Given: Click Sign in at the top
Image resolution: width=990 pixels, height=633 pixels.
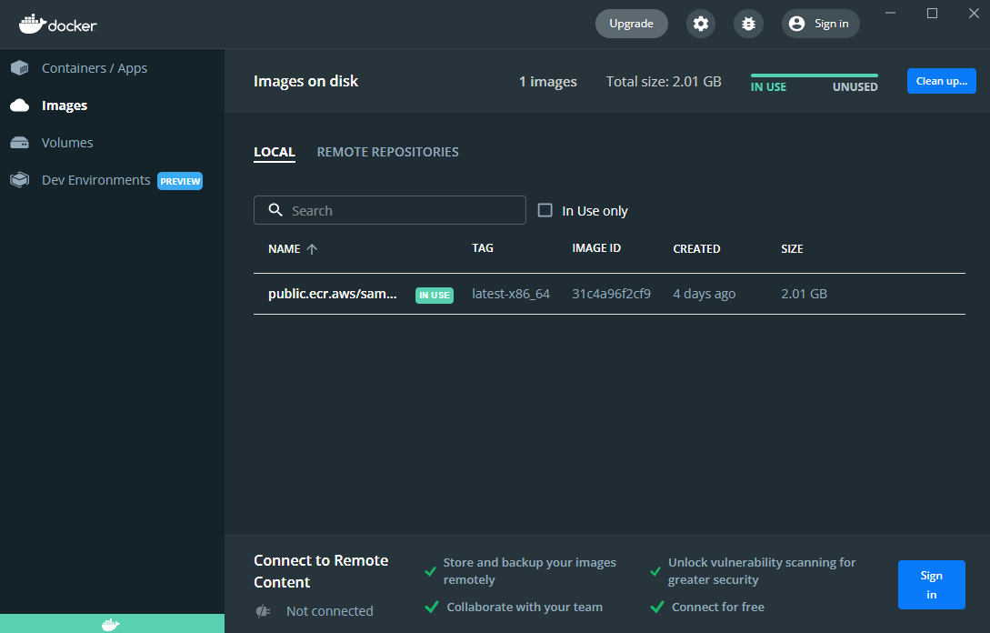Looking at the screenshot, I should 820,24.
